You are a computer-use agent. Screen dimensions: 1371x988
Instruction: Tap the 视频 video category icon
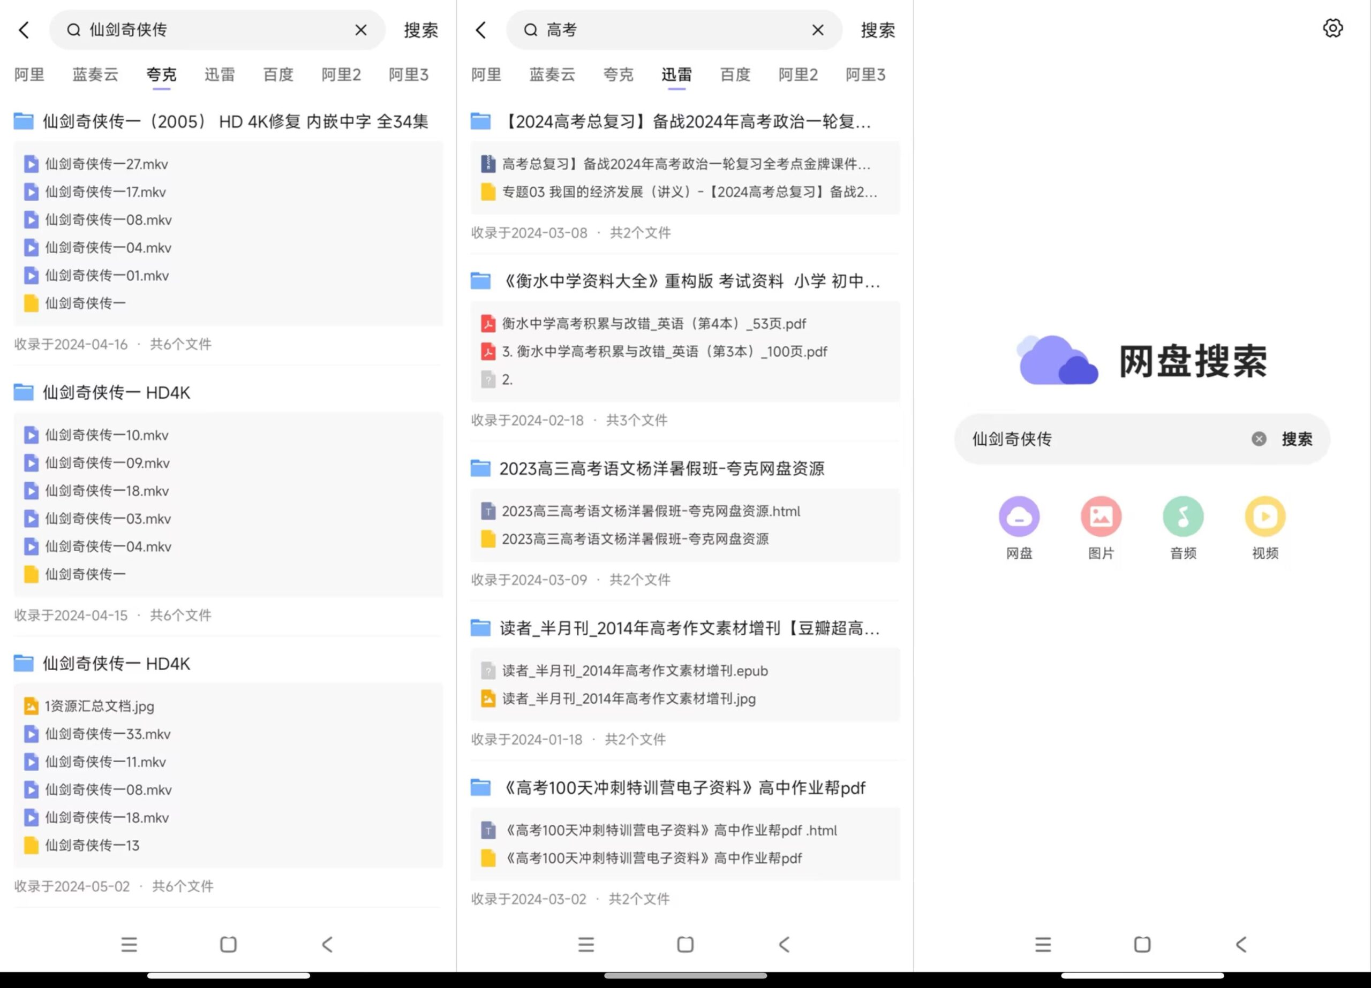click(1264, 516)
